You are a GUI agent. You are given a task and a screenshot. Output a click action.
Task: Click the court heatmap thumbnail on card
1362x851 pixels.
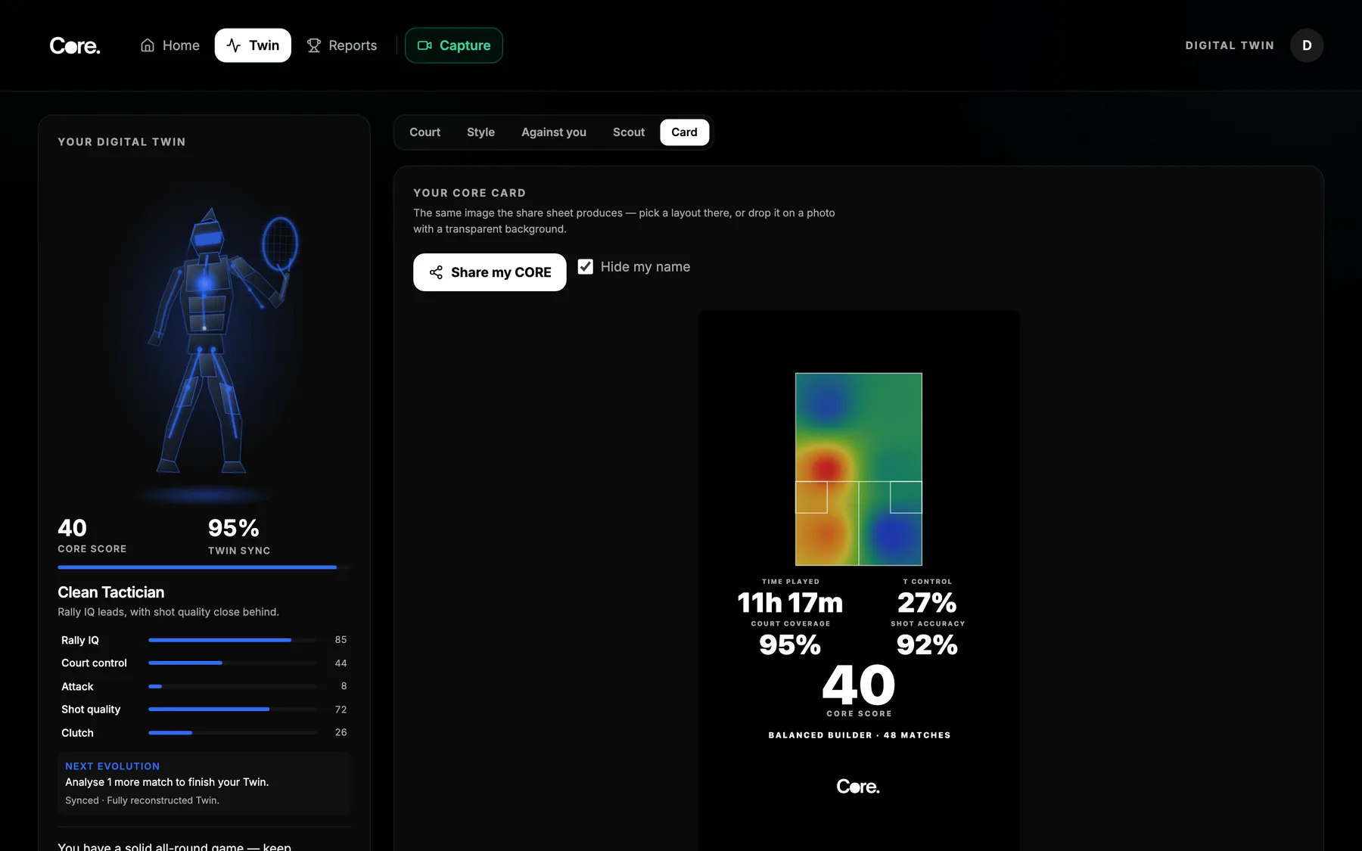pyautogui.click(x=859, y=469)
